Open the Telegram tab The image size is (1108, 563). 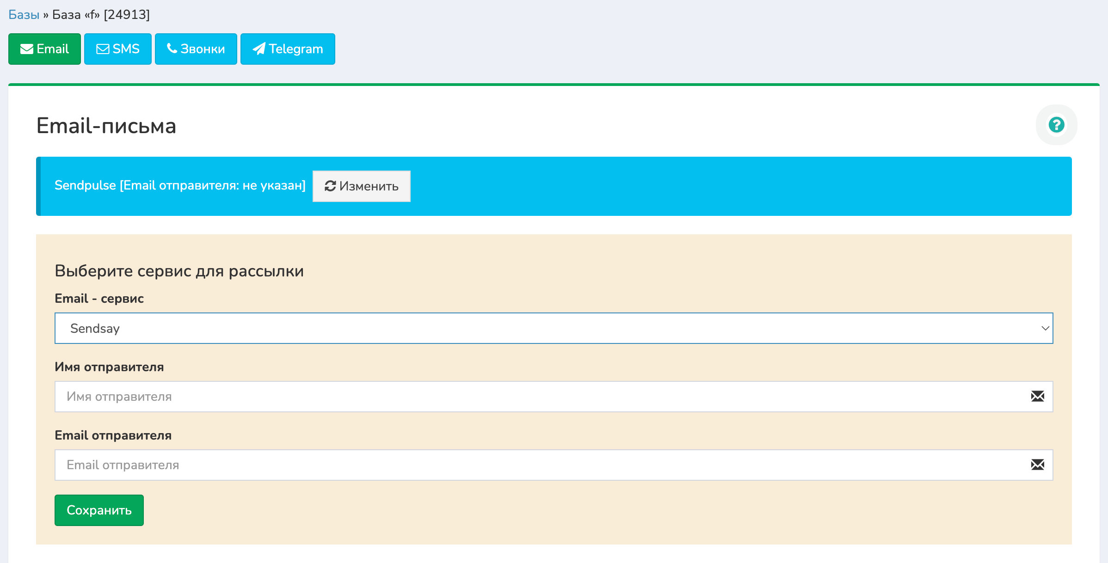coord(288,49)
